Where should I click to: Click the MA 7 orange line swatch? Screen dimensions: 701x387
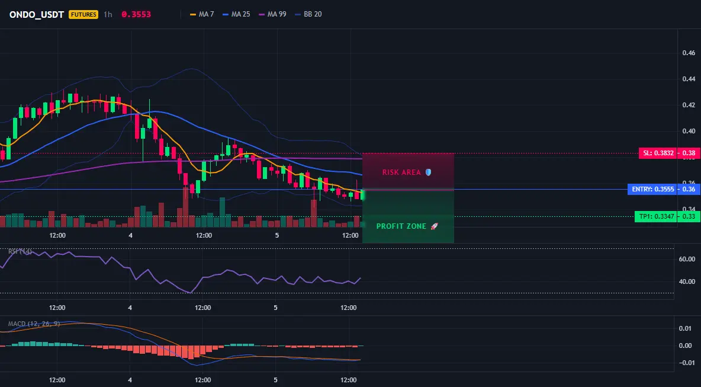click(193, 14)
